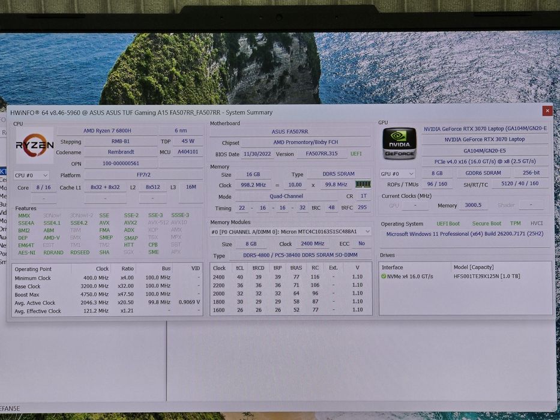Open the GPU #0 selector dropdown
The height and width of the screenshot is (420, 560).
click(x=397, y=174)
